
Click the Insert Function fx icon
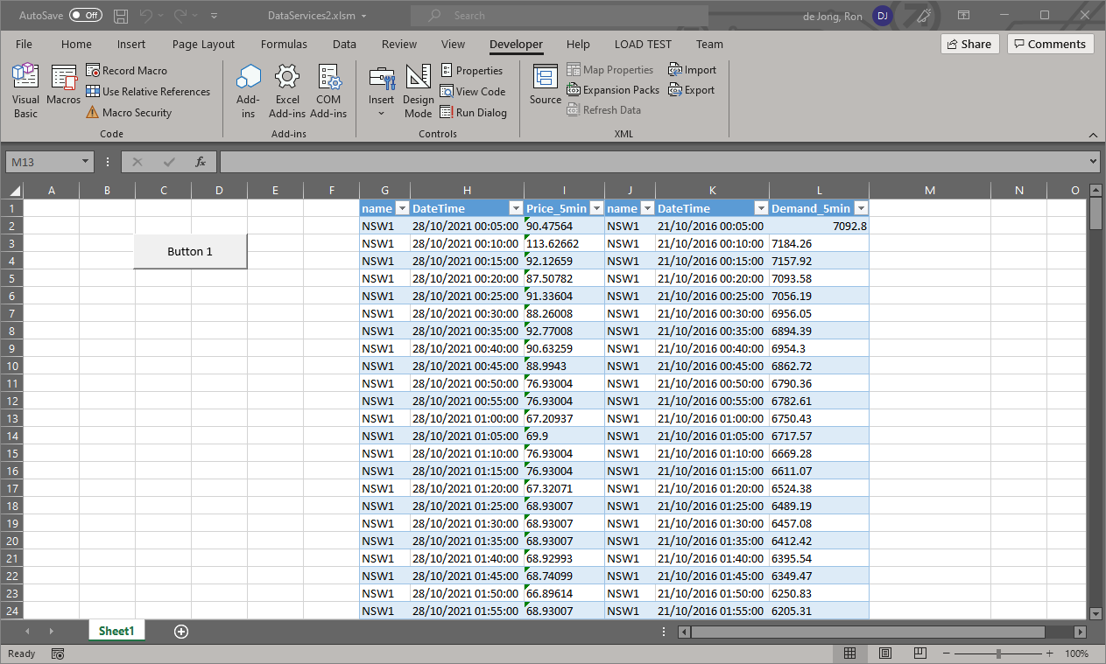point(201,162)
